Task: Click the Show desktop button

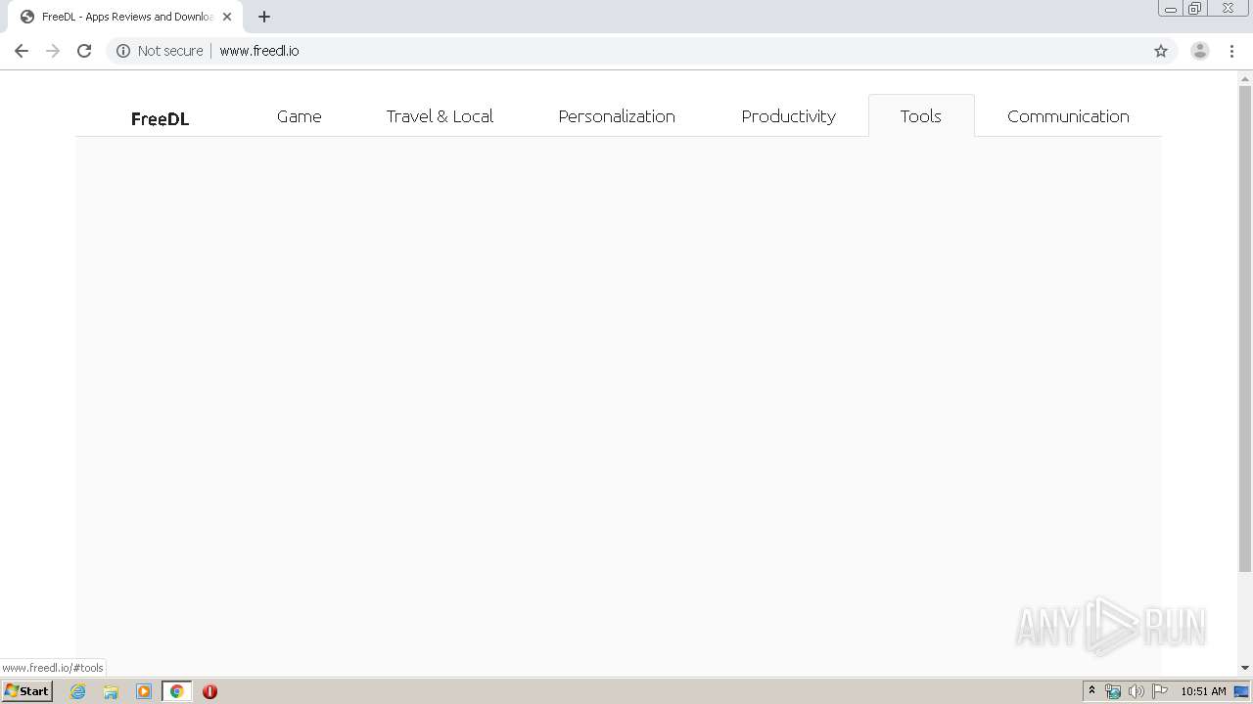Action: [x=1242, y=691]
